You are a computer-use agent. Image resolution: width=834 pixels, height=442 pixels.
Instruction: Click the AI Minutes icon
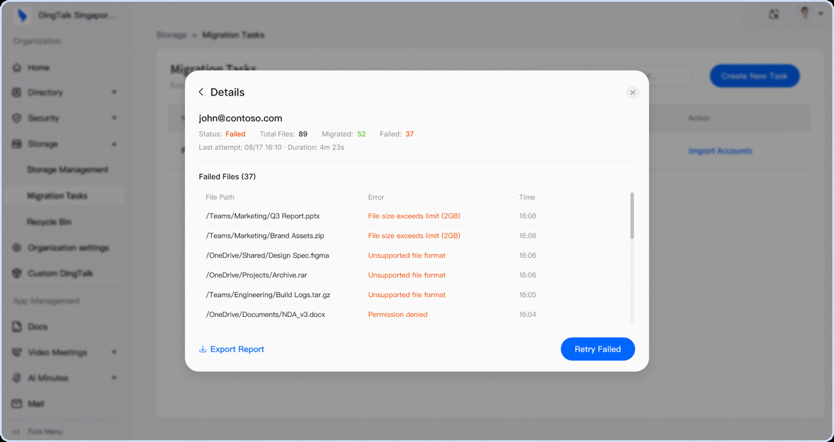click(17, 378)
